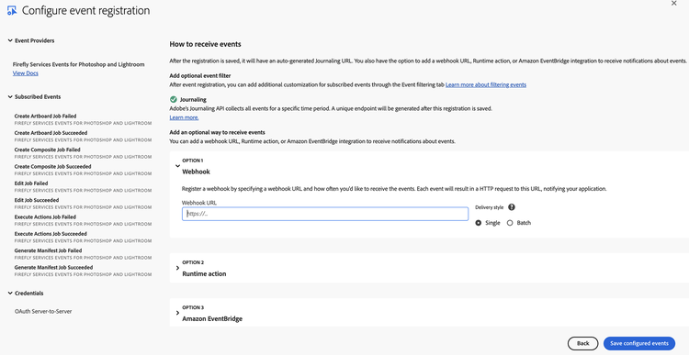Click the Add optional event filter heading
Image resolution: width=689 pixels, height=355 pixels.
coord(200,76)
